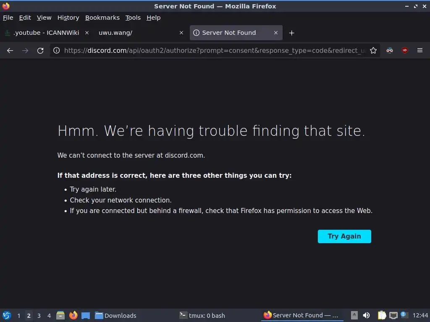Switch to workspace 3
Viewport: 430px width, 322px height.
39,316
